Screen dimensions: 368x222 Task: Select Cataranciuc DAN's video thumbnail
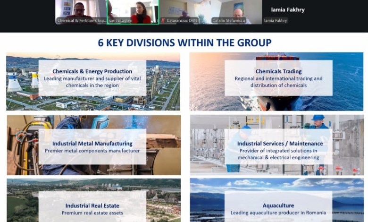[184, 12]
